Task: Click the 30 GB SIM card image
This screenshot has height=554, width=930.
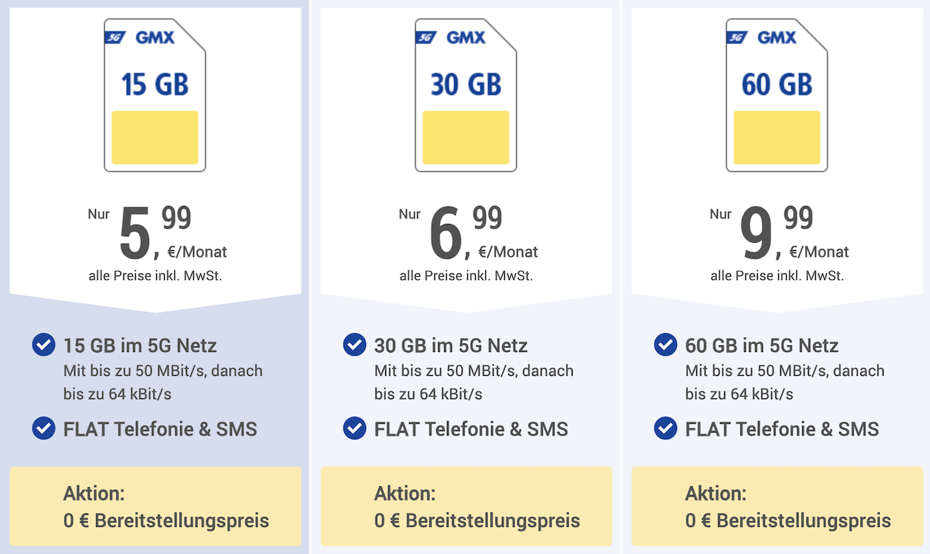Action: tap(466, 95)
